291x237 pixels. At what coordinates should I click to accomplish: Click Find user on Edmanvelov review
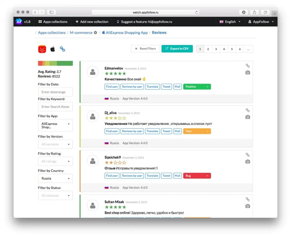click(x=112, y=87)
